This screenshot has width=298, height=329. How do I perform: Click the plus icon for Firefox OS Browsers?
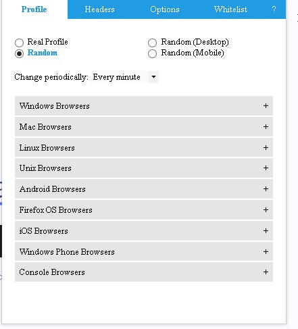click(x=266, y=210)
